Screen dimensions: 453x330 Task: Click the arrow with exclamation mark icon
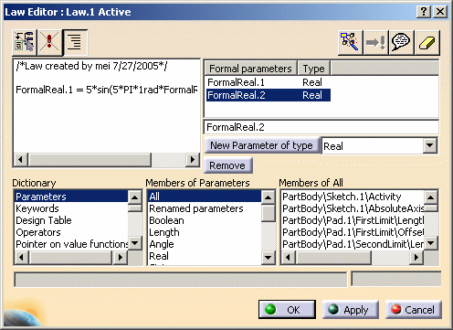tap(375, 42)
